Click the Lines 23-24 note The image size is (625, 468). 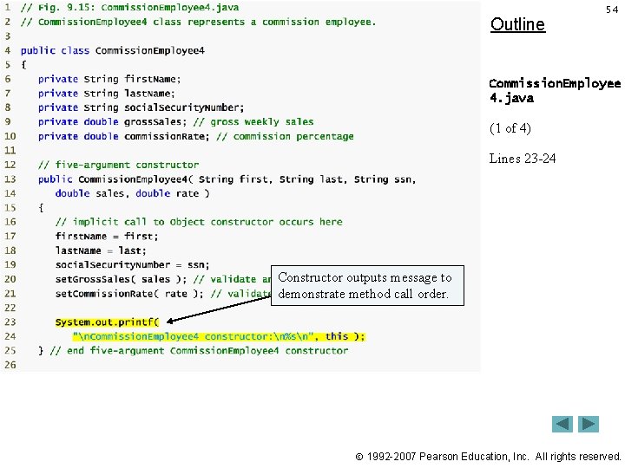point(523,159)
